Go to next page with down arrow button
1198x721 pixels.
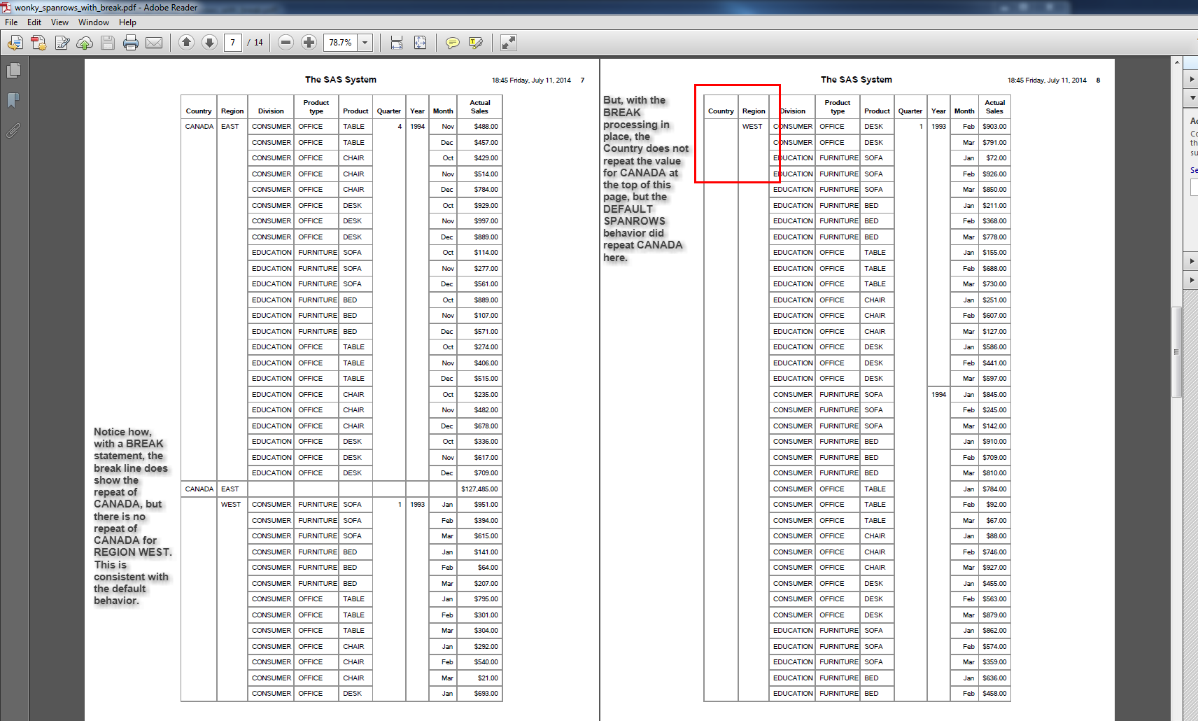point(210,43)
